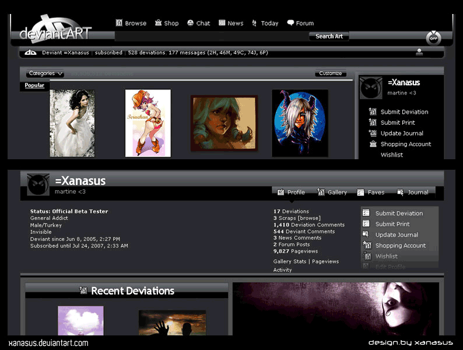Screen dimensions: 463x350
Task: Click Submit Deviation icon in top sidebar
Action: pos(373,111)
